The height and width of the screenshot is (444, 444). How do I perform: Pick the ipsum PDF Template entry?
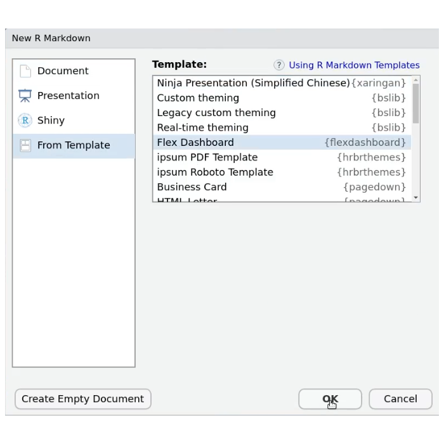point(207,157)
